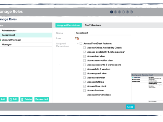The image size is (163, 122).
Task: Toggle Access availability & rate calendar checkbox
Action: click(x=84, y=52)
